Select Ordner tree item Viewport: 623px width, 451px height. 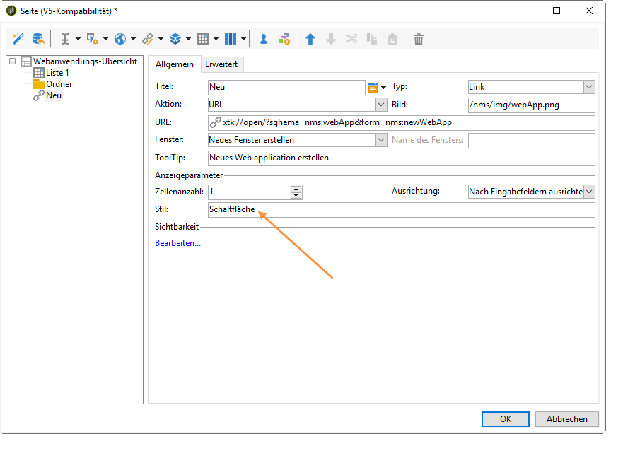click(x=59, y=84)
